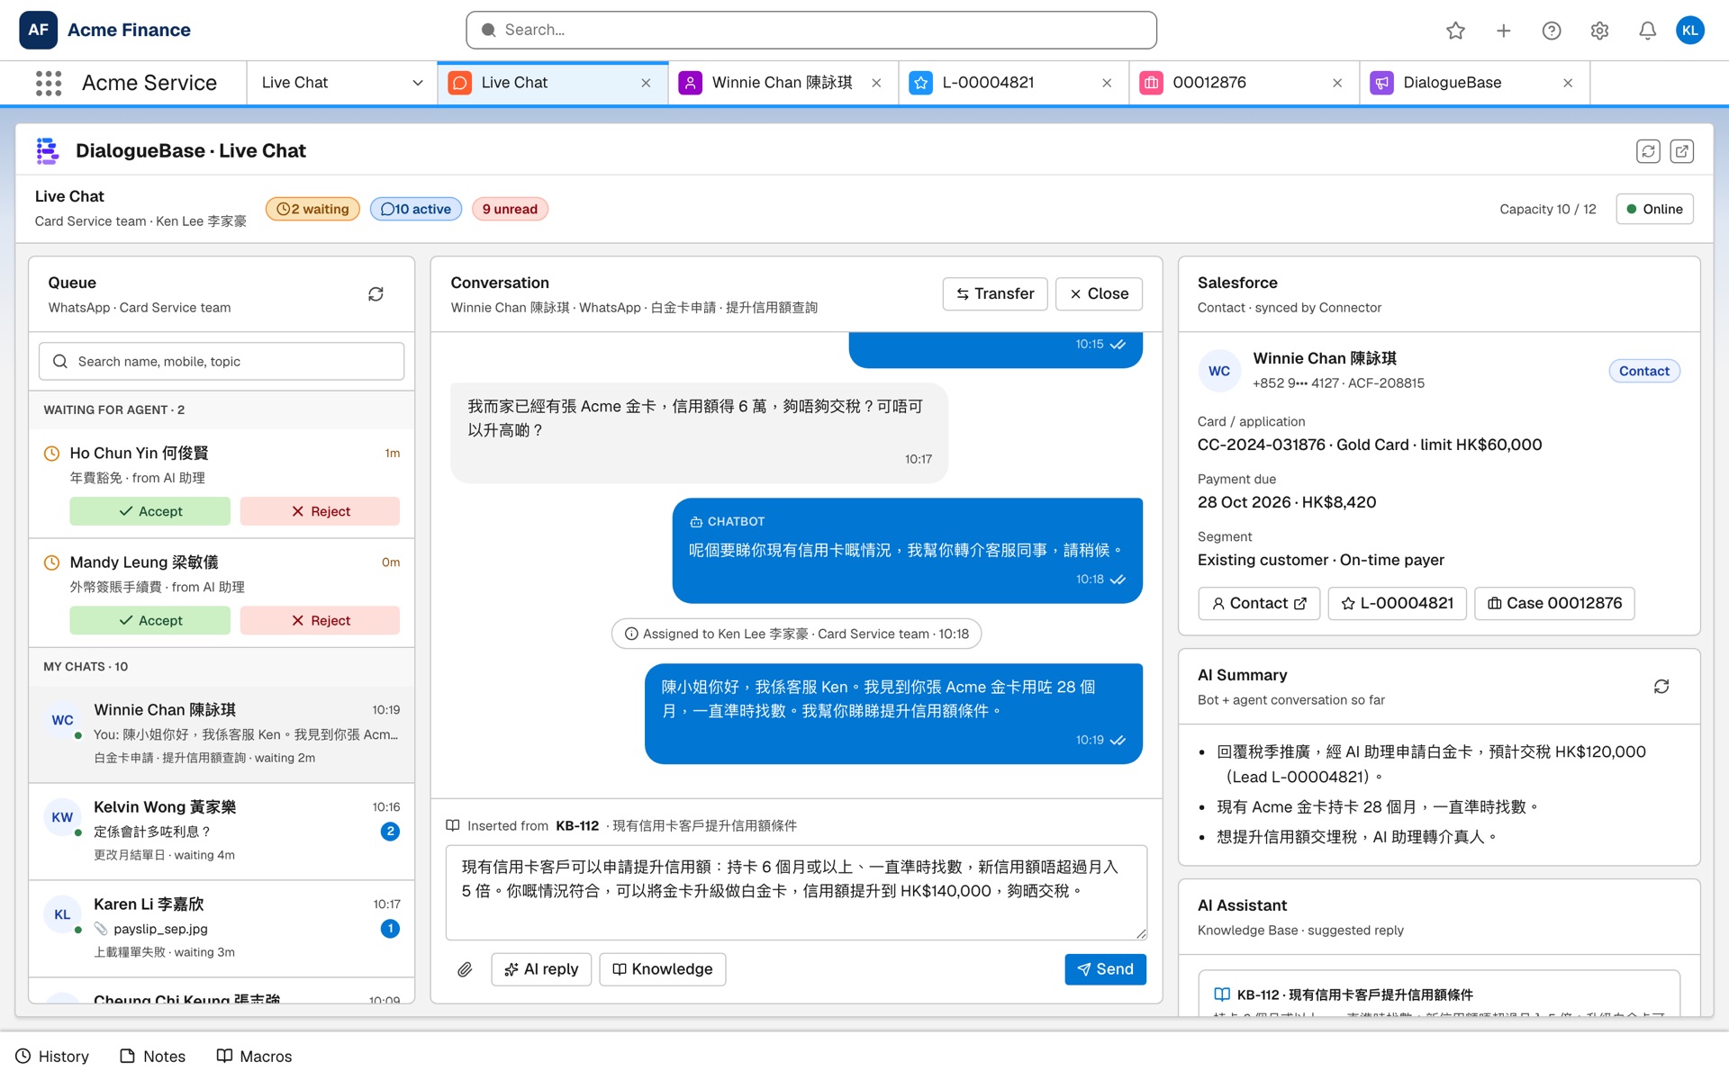The height and width of the screenshot is (1080, 1729).
Task: Click the Transfer conversation button
Action: tap(995, 294)
